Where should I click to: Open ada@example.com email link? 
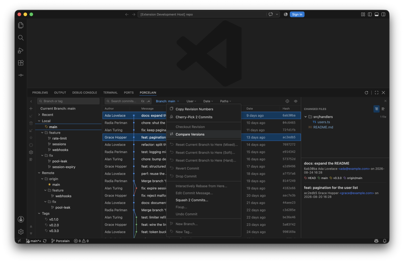354,169
